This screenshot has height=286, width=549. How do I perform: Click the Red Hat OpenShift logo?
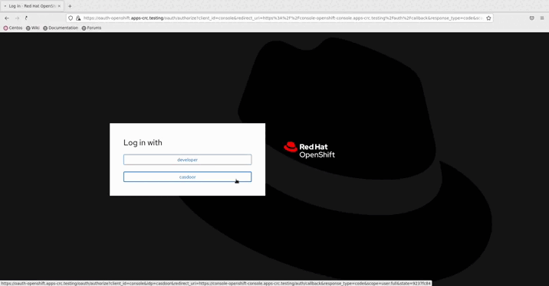[x=309, y=150]
